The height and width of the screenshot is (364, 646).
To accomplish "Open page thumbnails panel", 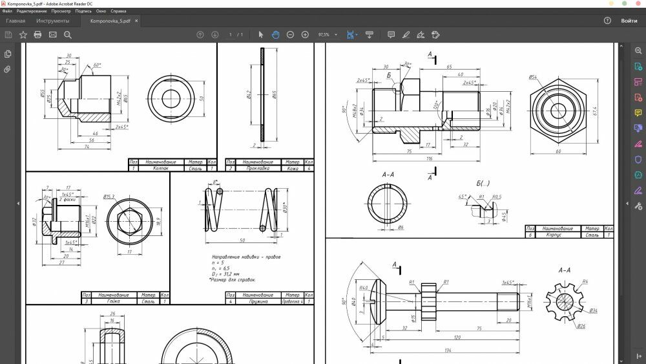I will point(7,54).
